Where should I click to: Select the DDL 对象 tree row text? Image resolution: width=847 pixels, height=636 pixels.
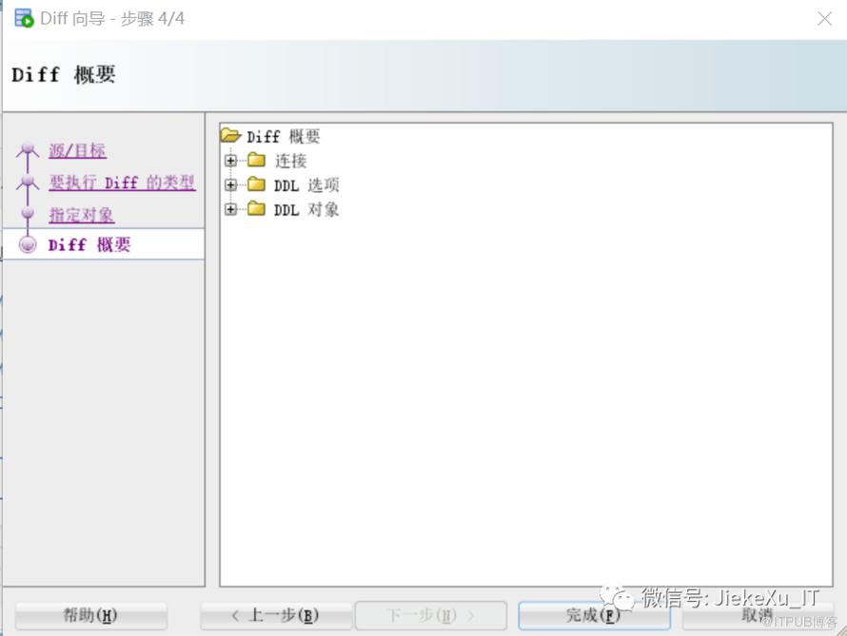coord(306,209)
